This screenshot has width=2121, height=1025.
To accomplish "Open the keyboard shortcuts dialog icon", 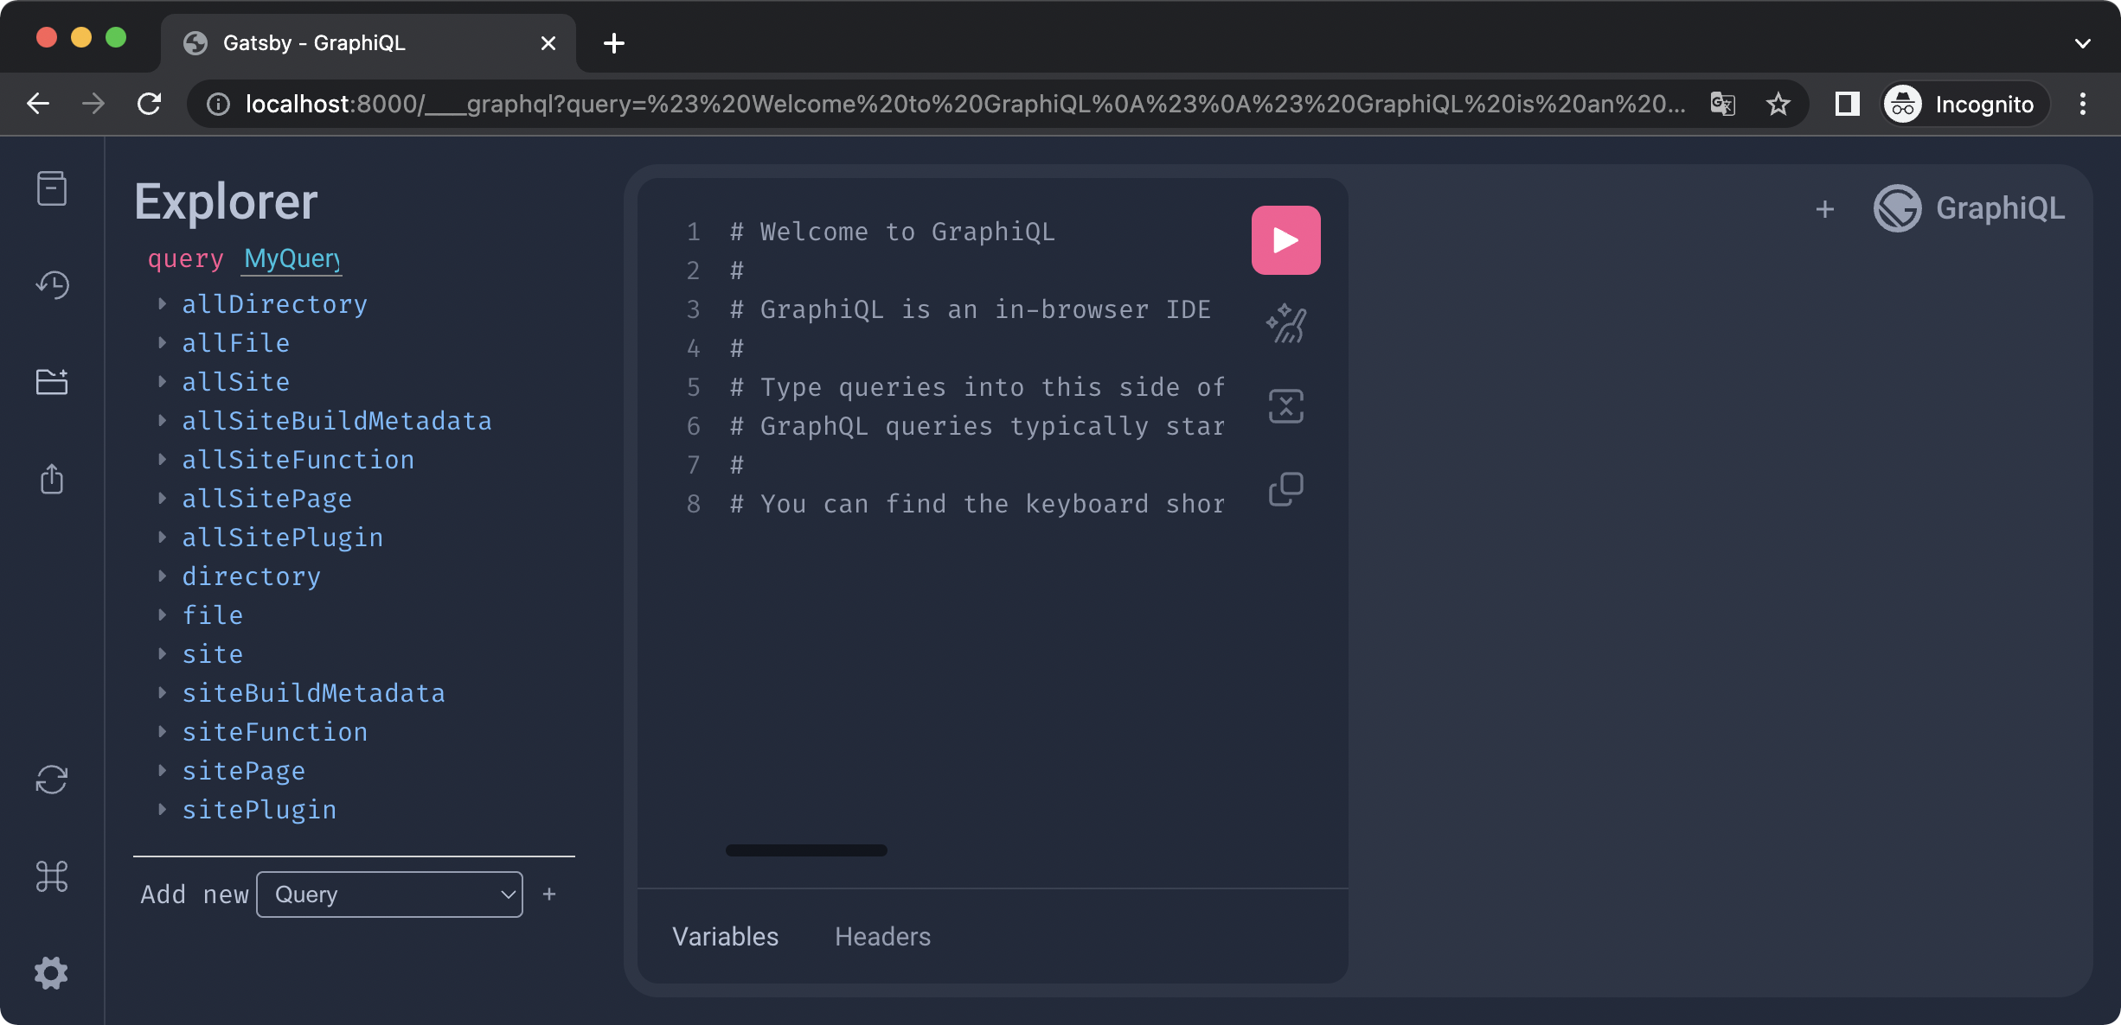I will coord(52,876).
